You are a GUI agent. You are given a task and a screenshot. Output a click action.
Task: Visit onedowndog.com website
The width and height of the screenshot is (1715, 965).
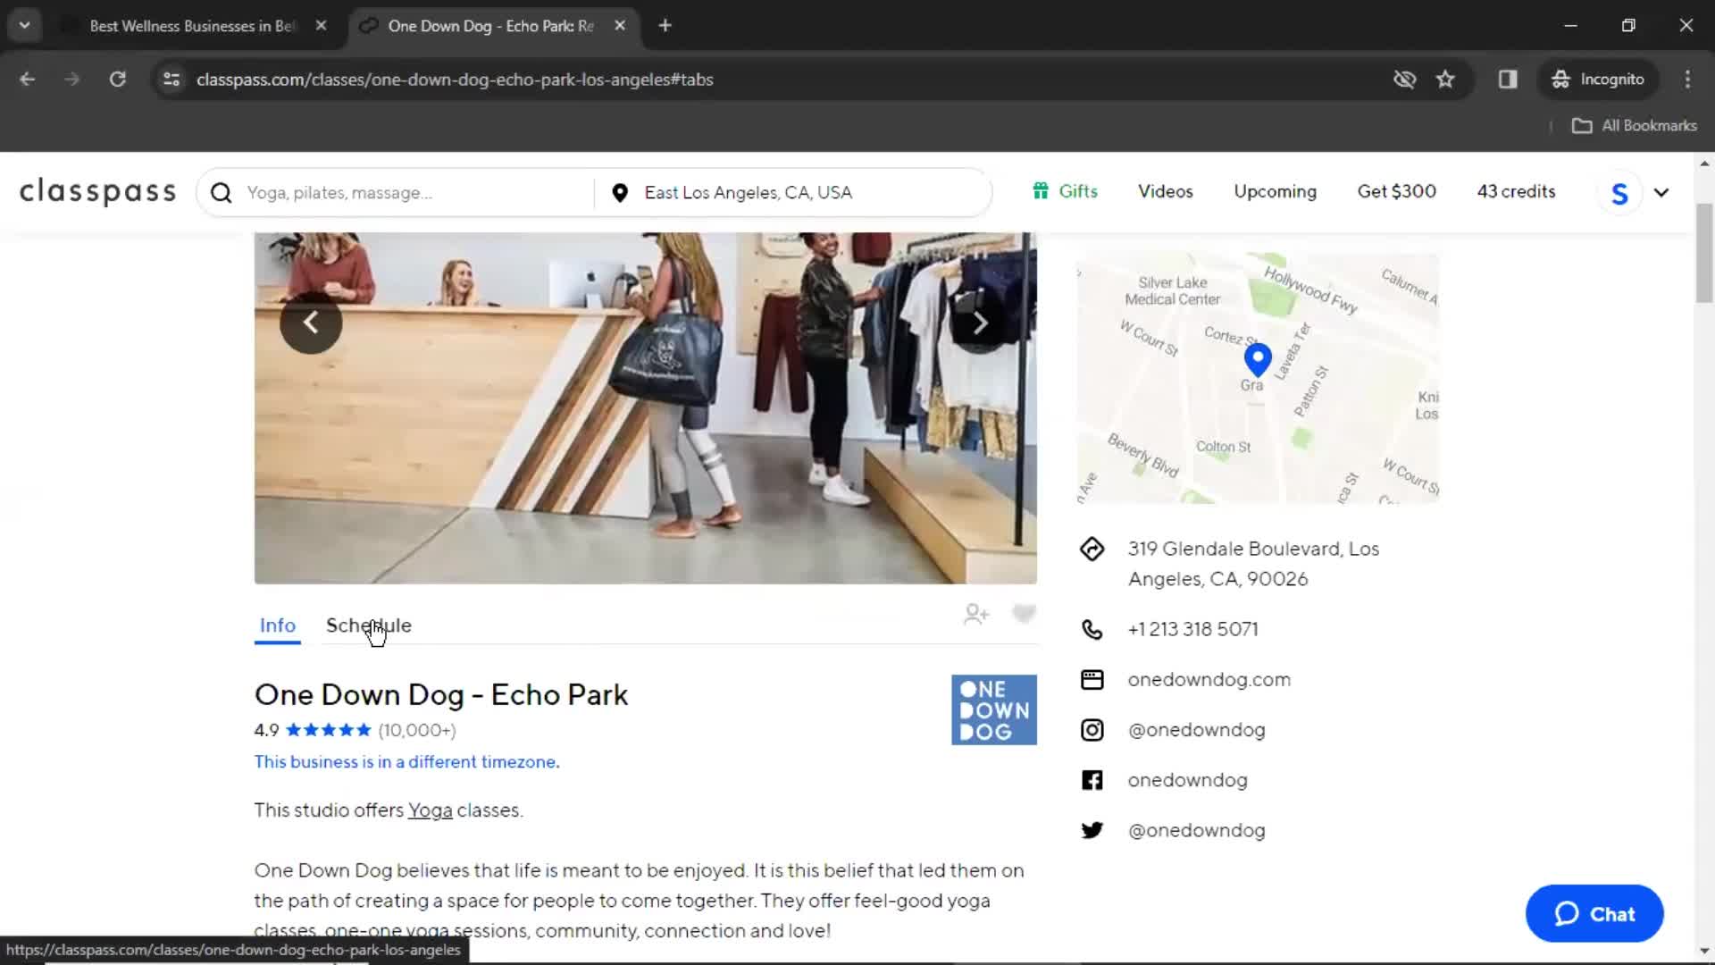click(1209, 679)
